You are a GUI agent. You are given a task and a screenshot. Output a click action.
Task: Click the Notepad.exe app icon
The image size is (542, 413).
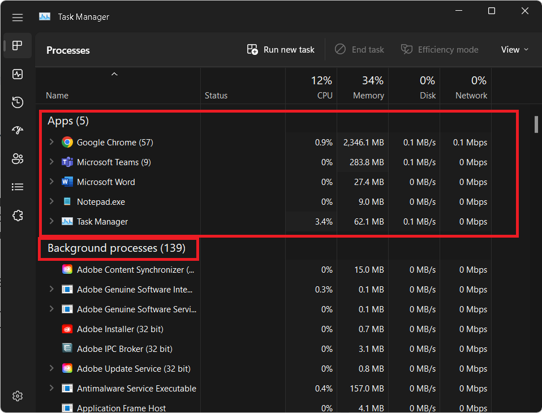point(67,201)
